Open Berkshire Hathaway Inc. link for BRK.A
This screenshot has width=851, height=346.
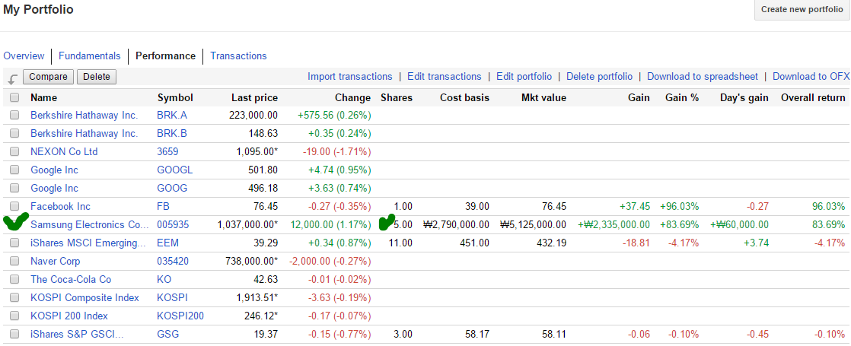pyautogui.click(x=84, y=115)
